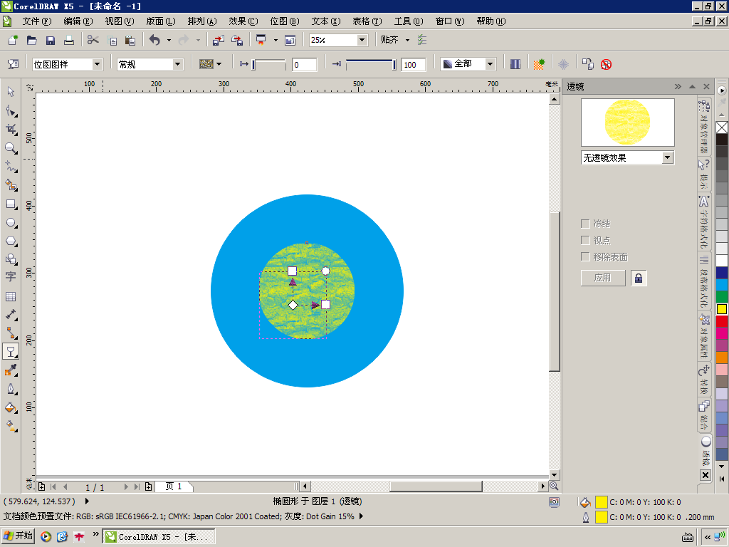Pick the red color swatch in palette

pos(722,321)
